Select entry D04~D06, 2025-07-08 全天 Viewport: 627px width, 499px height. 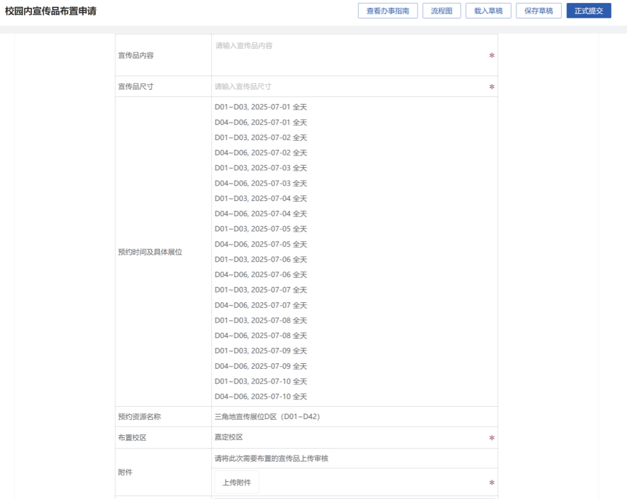pos(261,336)
